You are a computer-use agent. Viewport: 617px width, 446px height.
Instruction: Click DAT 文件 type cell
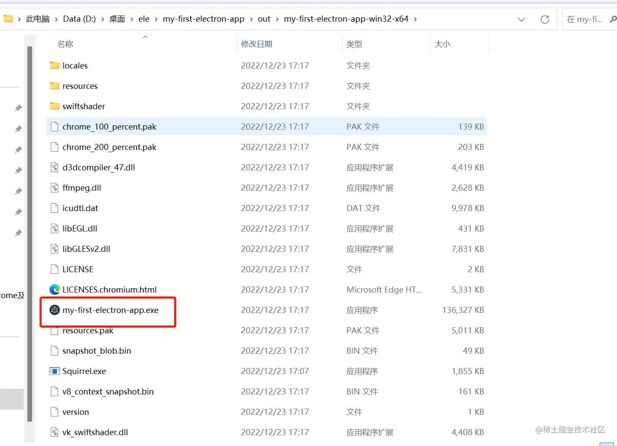363,208
